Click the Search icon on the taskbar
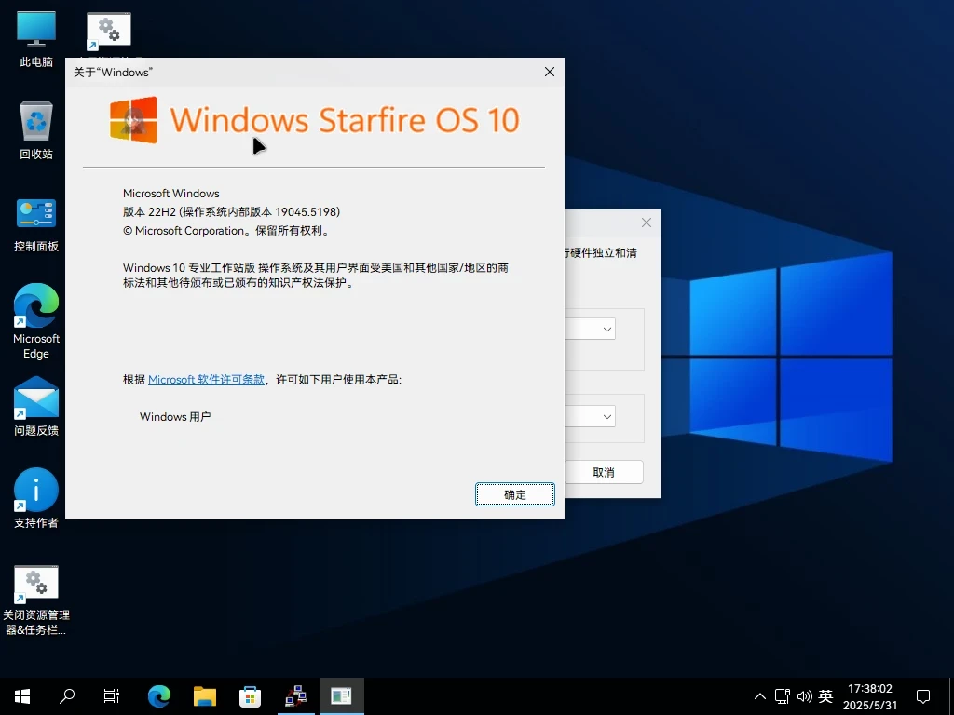The height and width of the screenshot is (715, 954). tap(66, 695)
